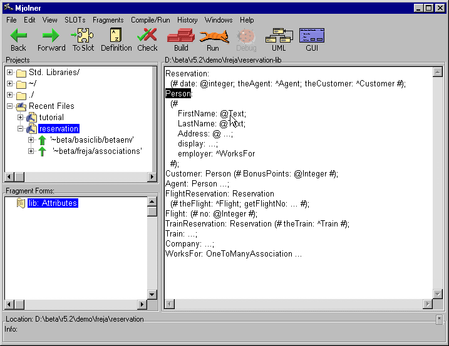Screen dimensions: 449x346
Task: Select the reservation project in tree
Action: pos(58,129)
